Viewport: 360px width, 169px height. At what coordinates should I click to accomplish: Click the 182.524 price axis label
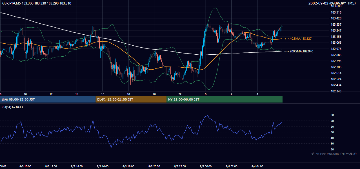336,79
